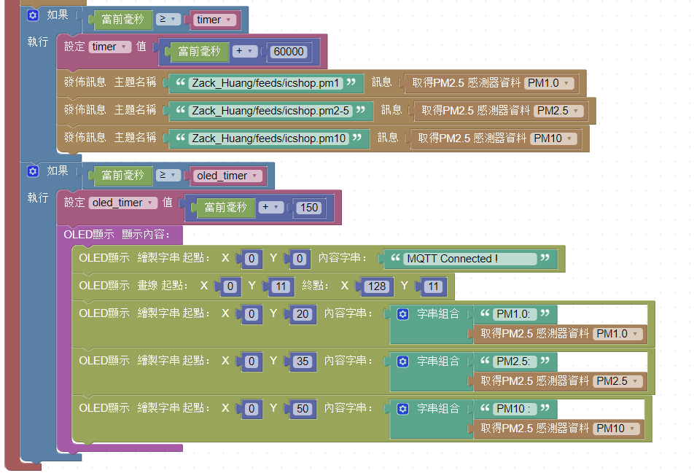Open PM2.5 sensor dropdown in publish block

pos(558,111)
